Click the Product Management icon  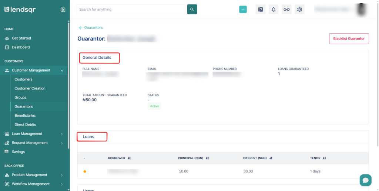[7, 175]
